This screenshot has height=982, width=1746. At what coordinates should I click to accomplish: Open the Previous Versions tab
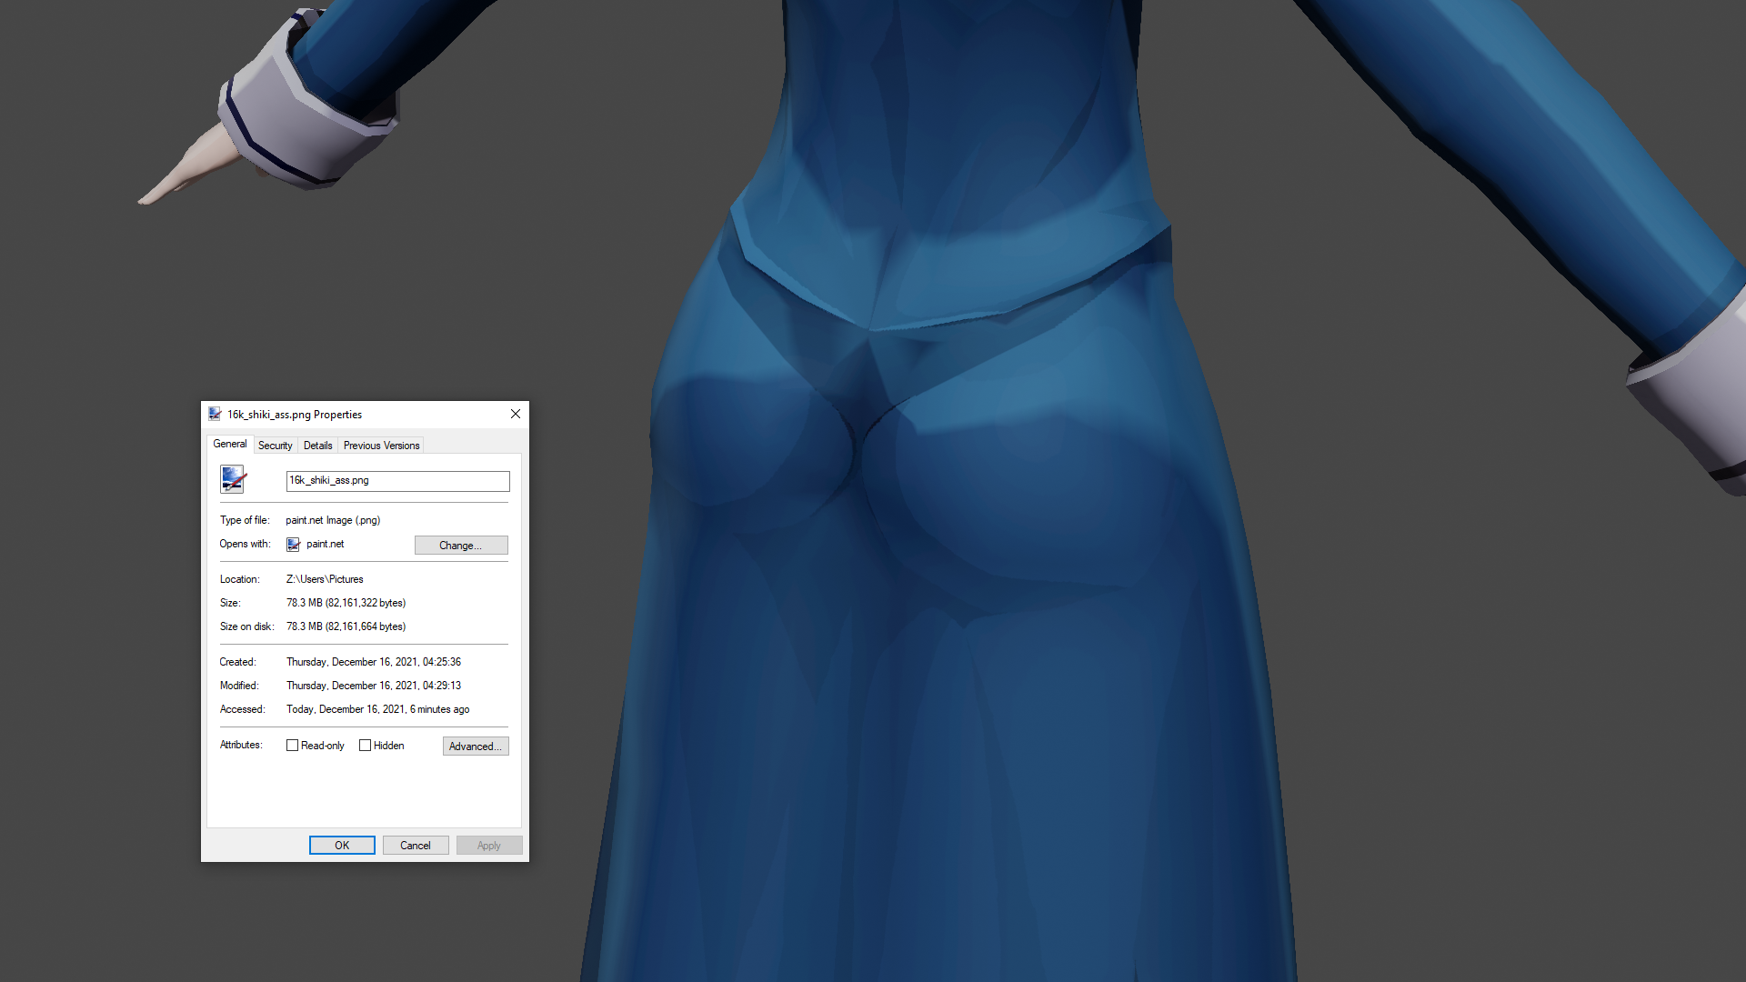pos(381,446)
